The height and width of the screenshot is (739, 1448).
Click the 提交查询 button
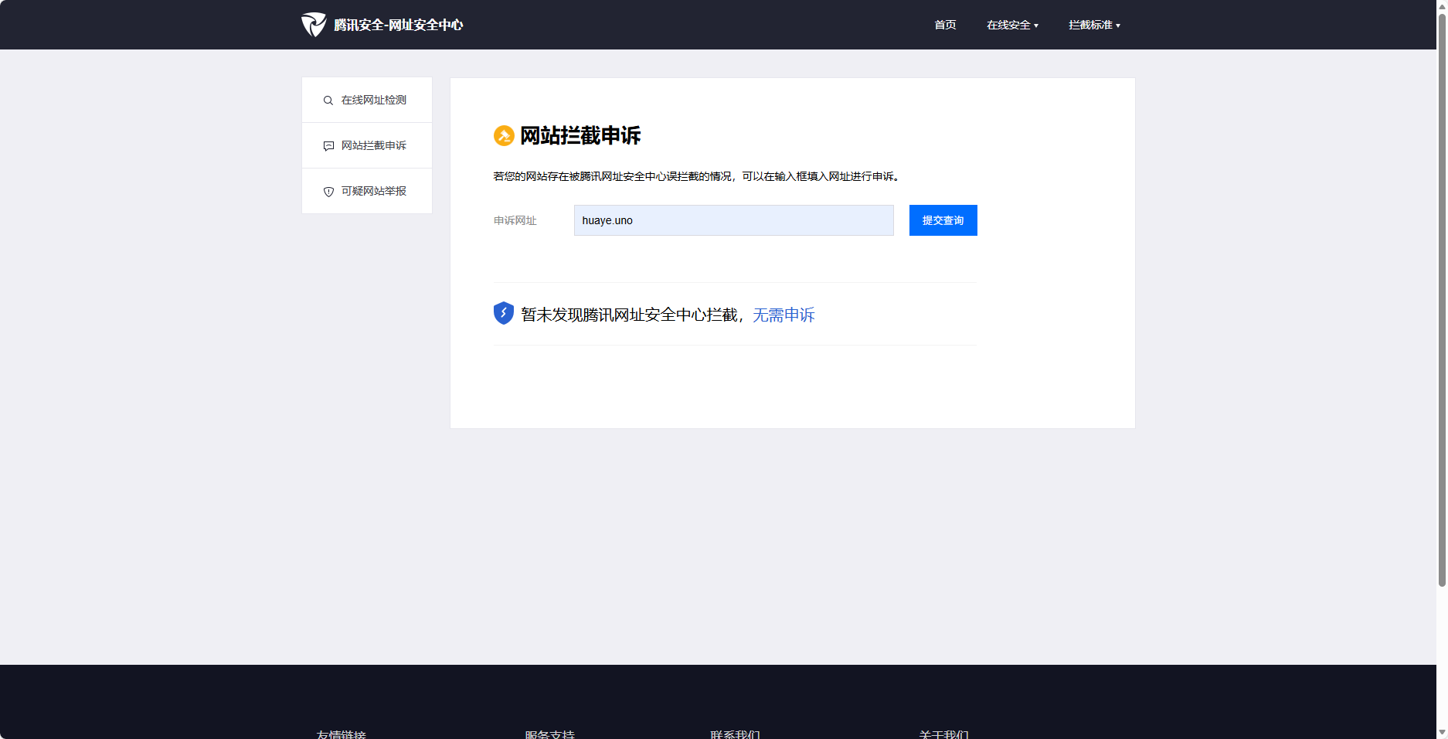coord(943,220)
